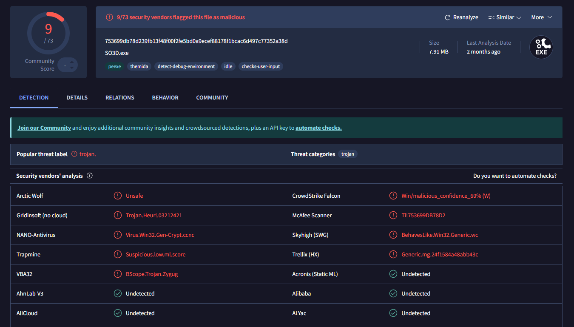This screenshot has height=327, width=574.
Task: Click the checkmark icon in ALYac row
Action: (x=393, y=313)
